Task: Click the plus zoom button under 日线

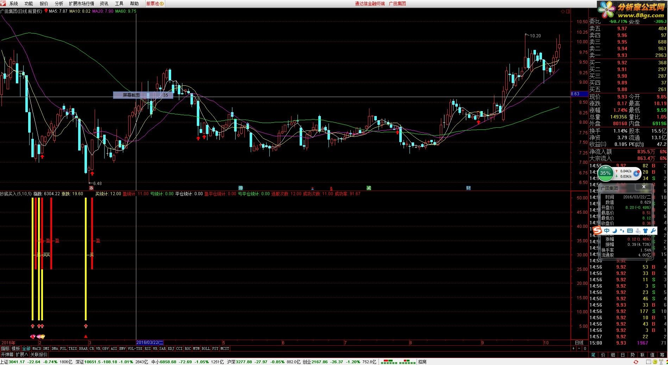Action: point(574,348)
